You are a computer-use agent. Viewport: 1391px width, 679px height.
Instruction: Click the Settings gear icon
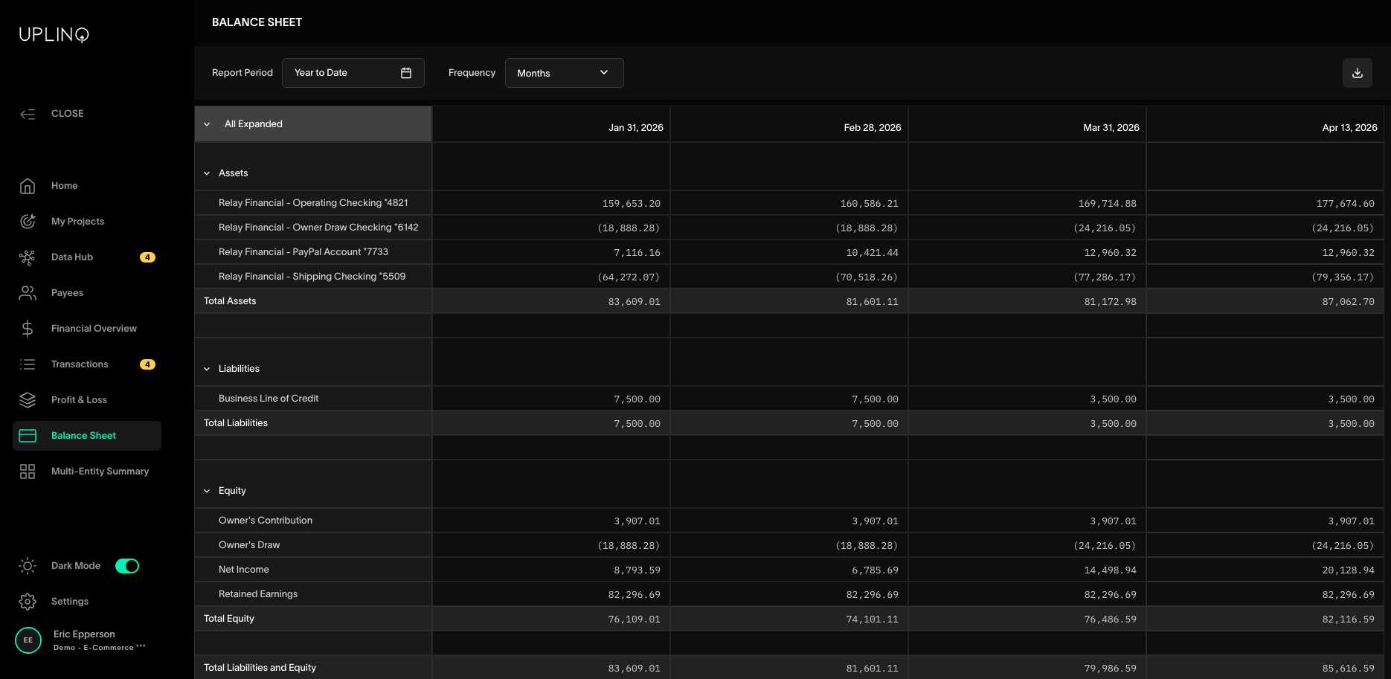click(x=28, y=602)
